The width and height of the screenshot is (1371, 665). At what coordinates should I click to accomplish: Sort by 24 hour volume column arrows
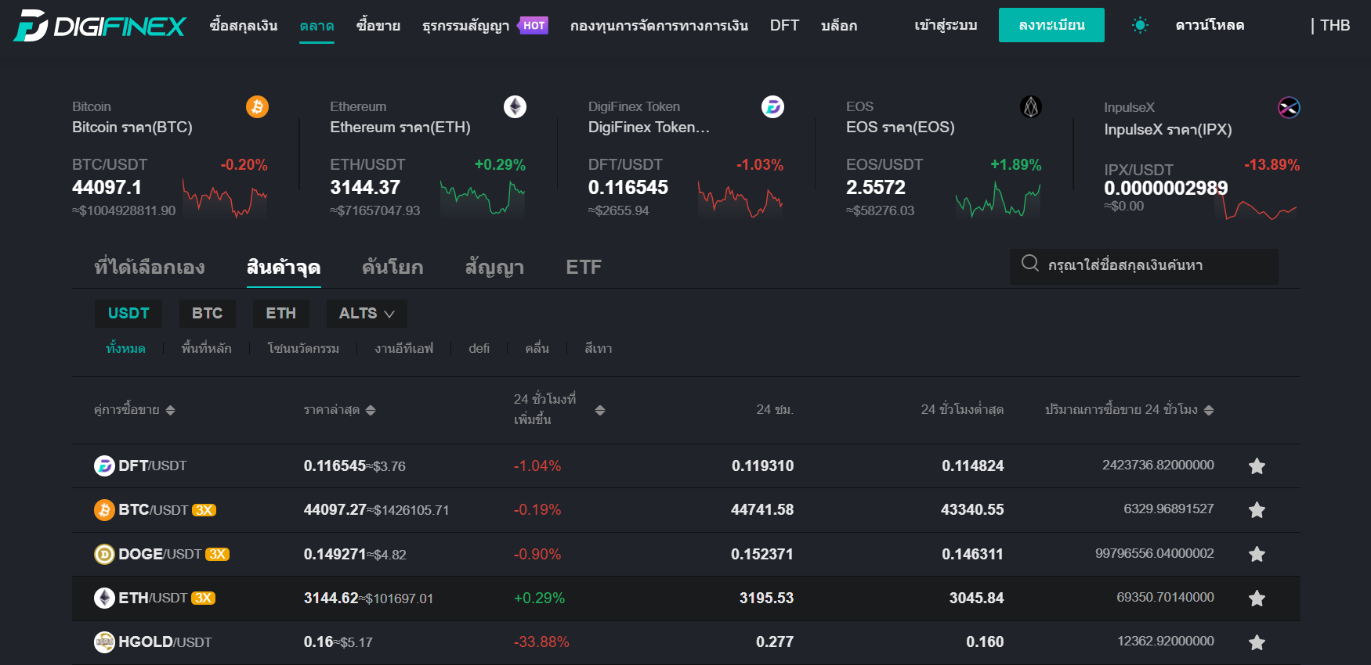[1209, 410]
